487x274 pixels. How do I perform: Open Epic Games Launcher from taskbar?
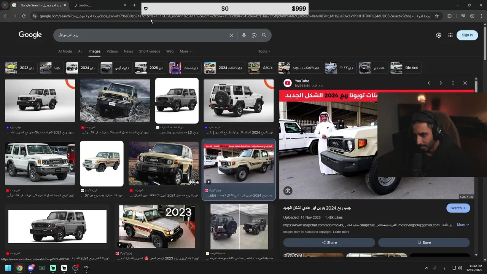[86, 268]
